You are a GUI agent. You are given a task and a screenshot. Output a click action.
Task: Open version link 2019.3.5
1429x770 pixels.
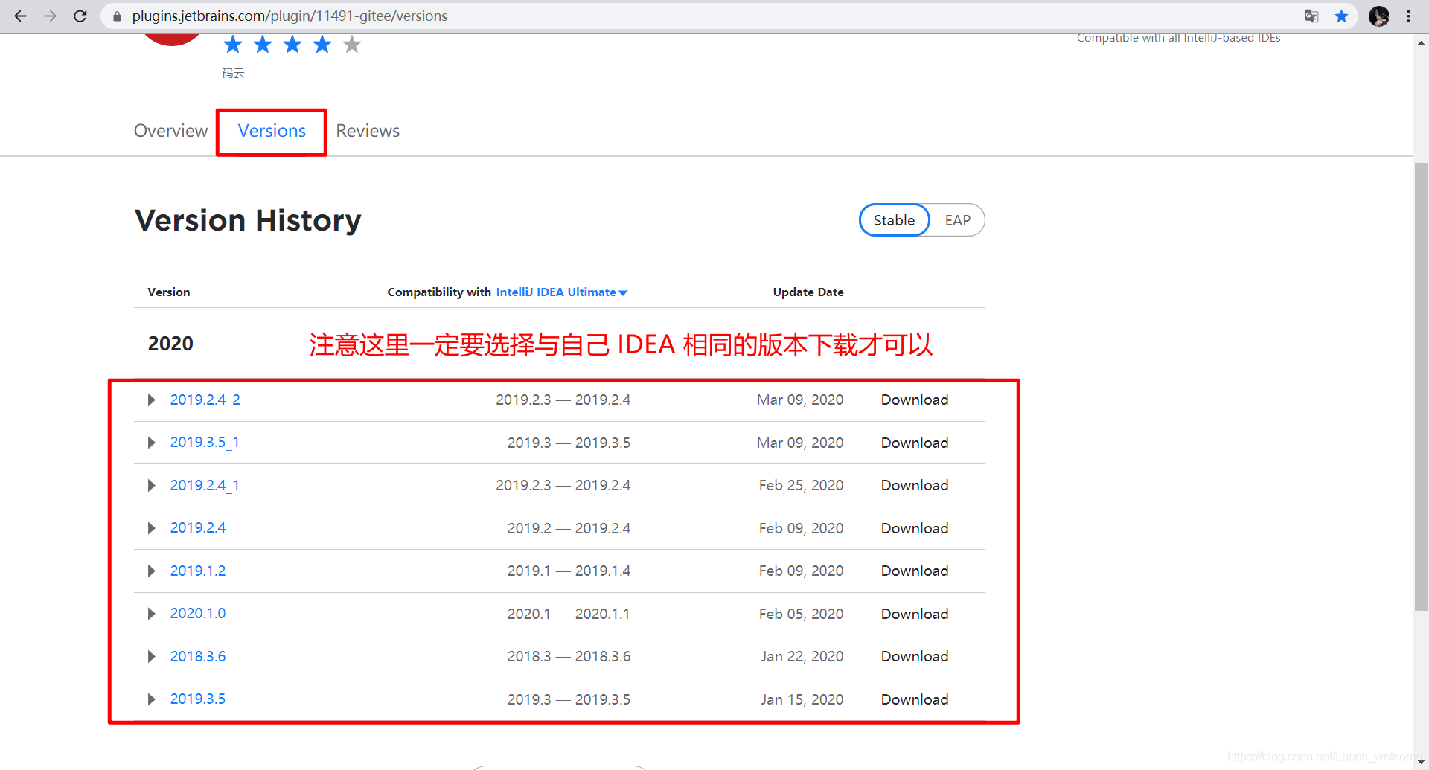click(x=198, y=699)
